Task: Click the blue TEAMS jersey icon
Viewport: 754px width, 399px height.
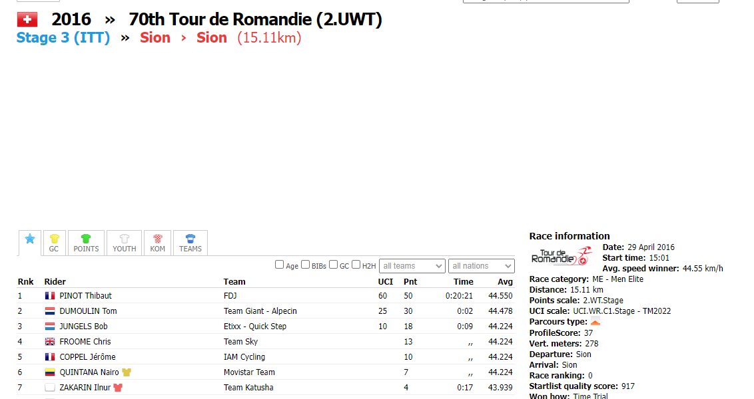Action: 190,239
